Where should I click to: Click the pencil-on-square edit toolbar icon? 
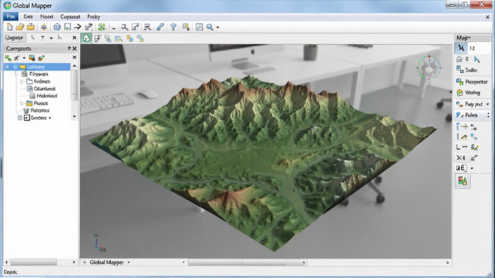136,27
